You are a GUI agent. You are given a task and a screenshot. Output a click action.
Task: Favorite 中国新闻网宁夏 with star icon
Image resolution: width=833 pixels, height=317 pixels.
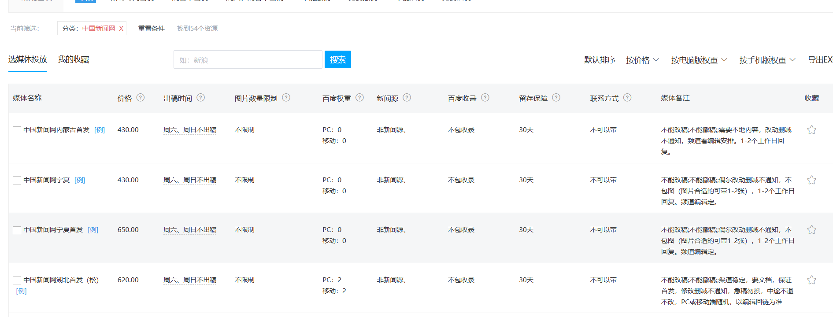click(812, 180)
